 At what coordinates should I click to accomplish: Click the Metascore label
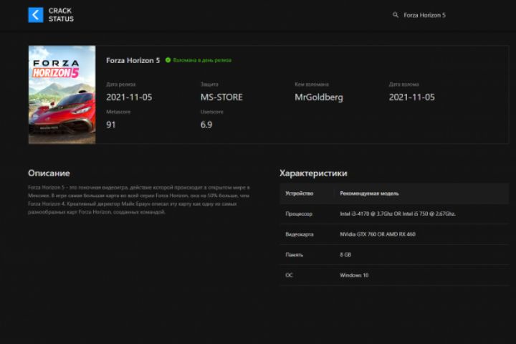[118, 112]
